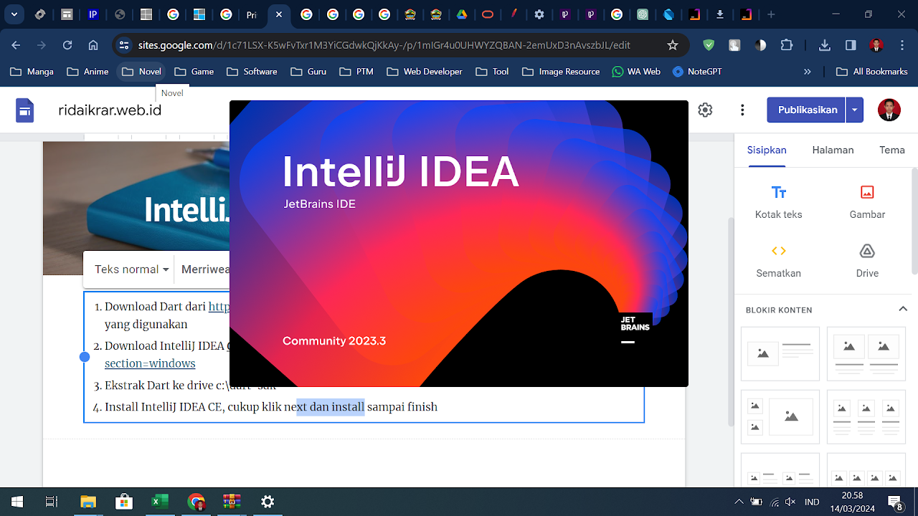Switch to the Sisipkan tab

[767, 150]
